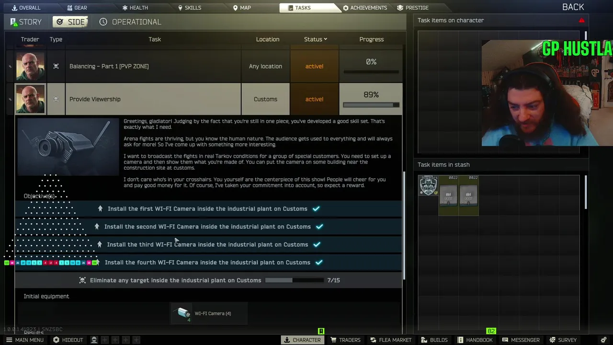Open the Builds screen
The image size is (613, 345).
tap(434, 340)
